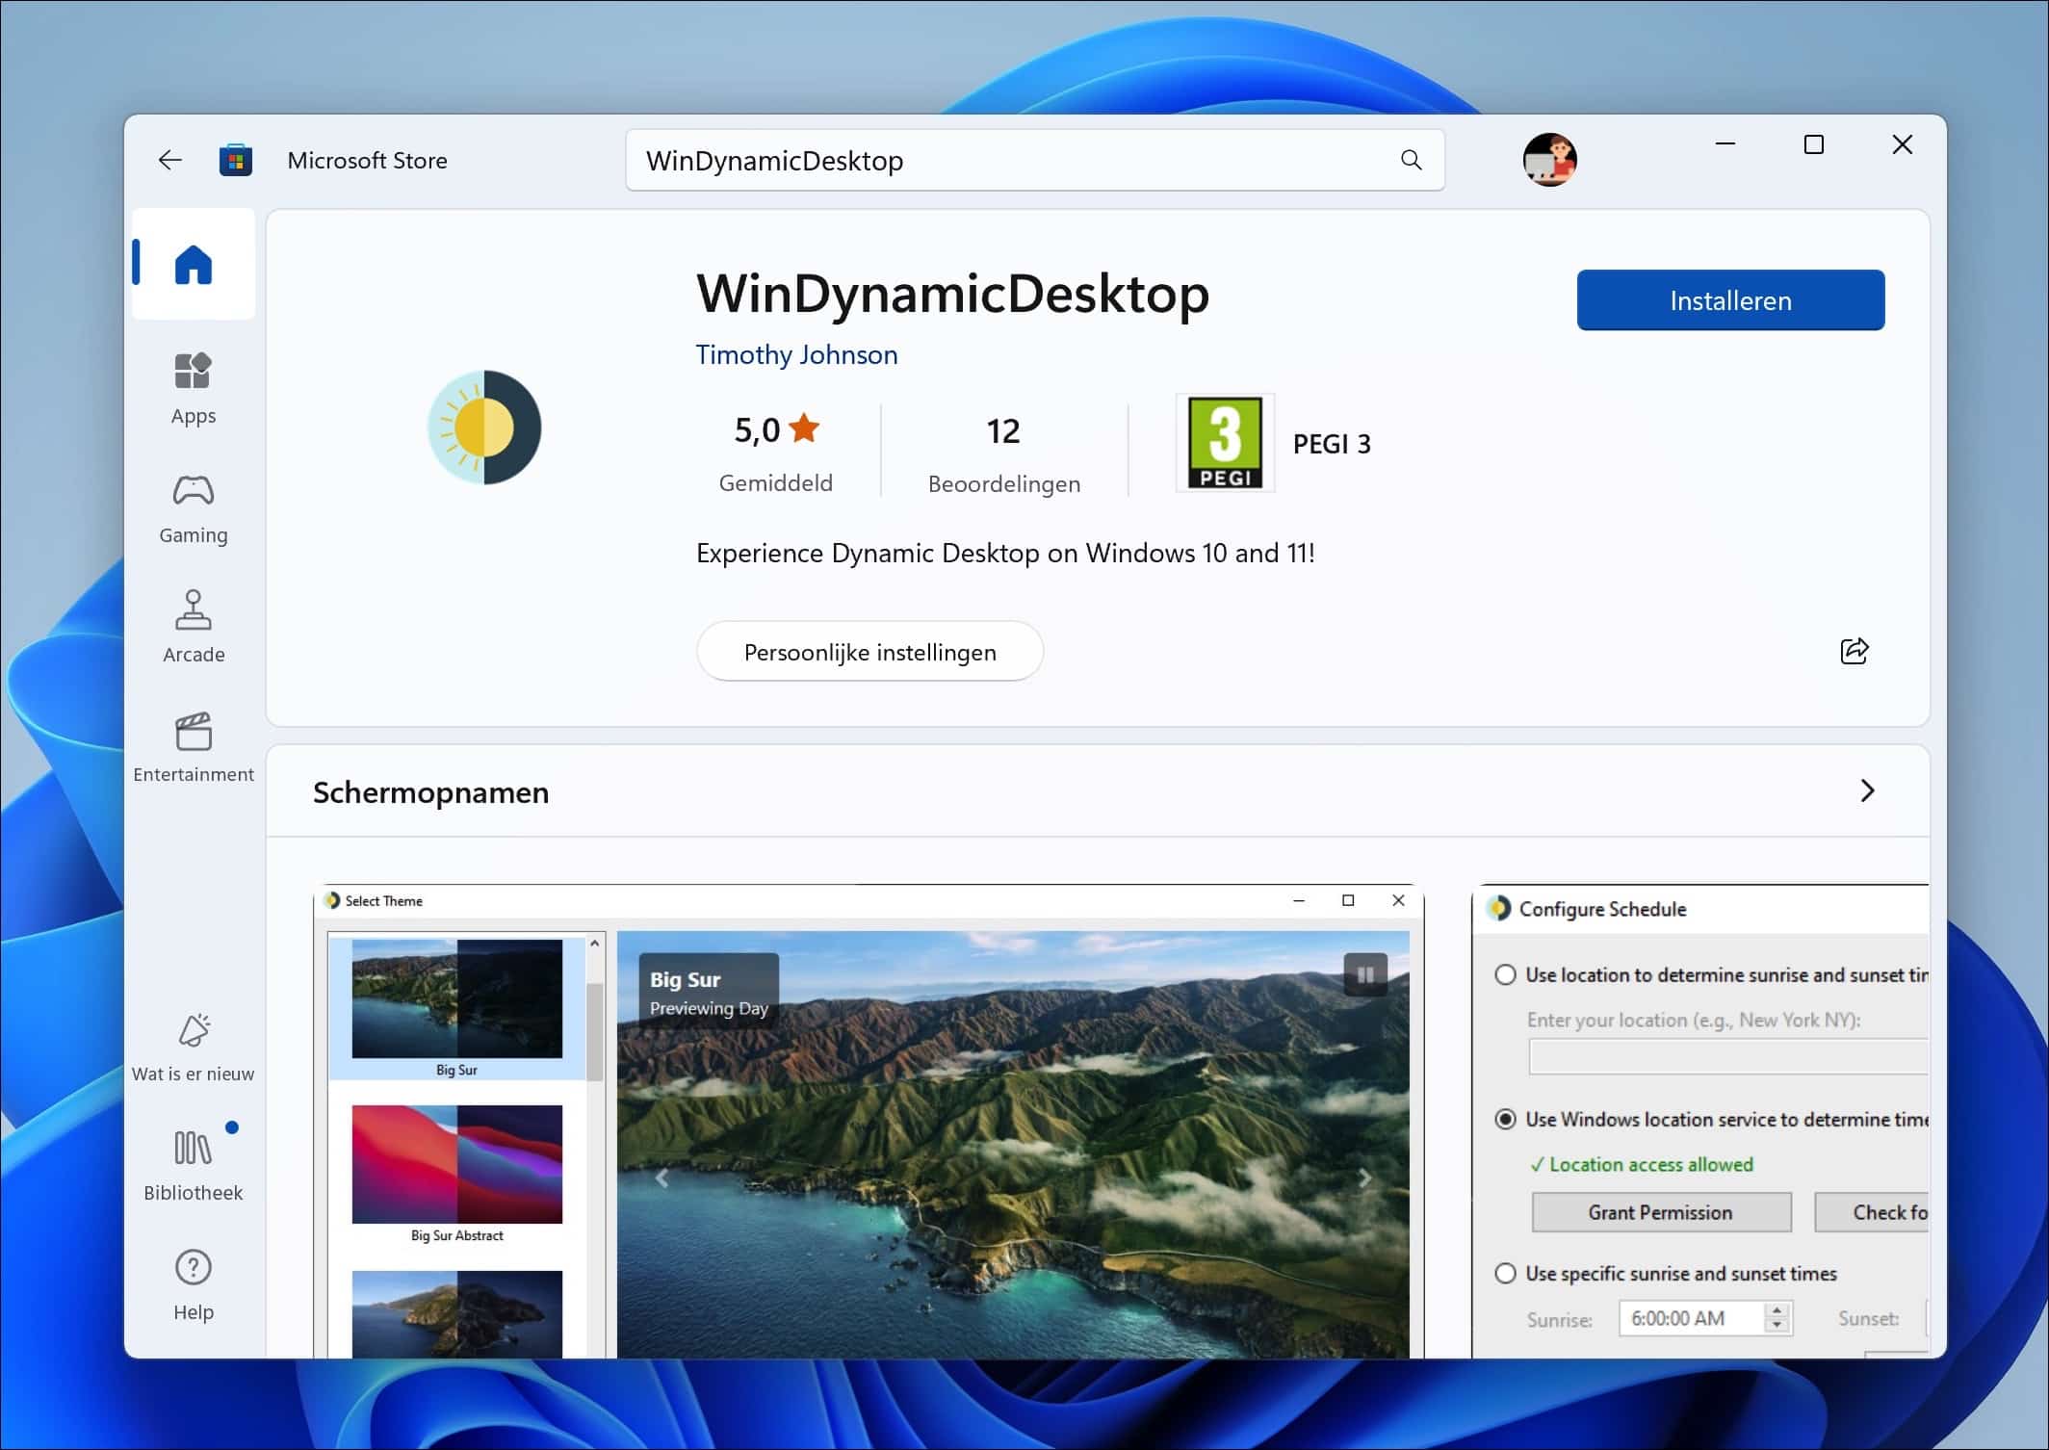Open the 'Wat is er nieuw' section
The width and height of the screenshot is (2049, 1450).
[193, 1048]
